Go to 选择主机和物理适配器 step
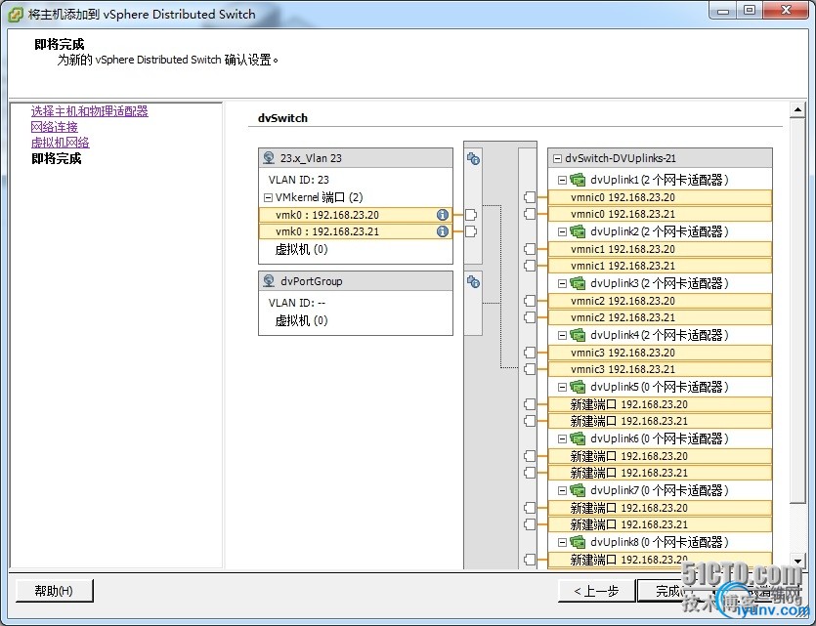 tap(90, 111)
